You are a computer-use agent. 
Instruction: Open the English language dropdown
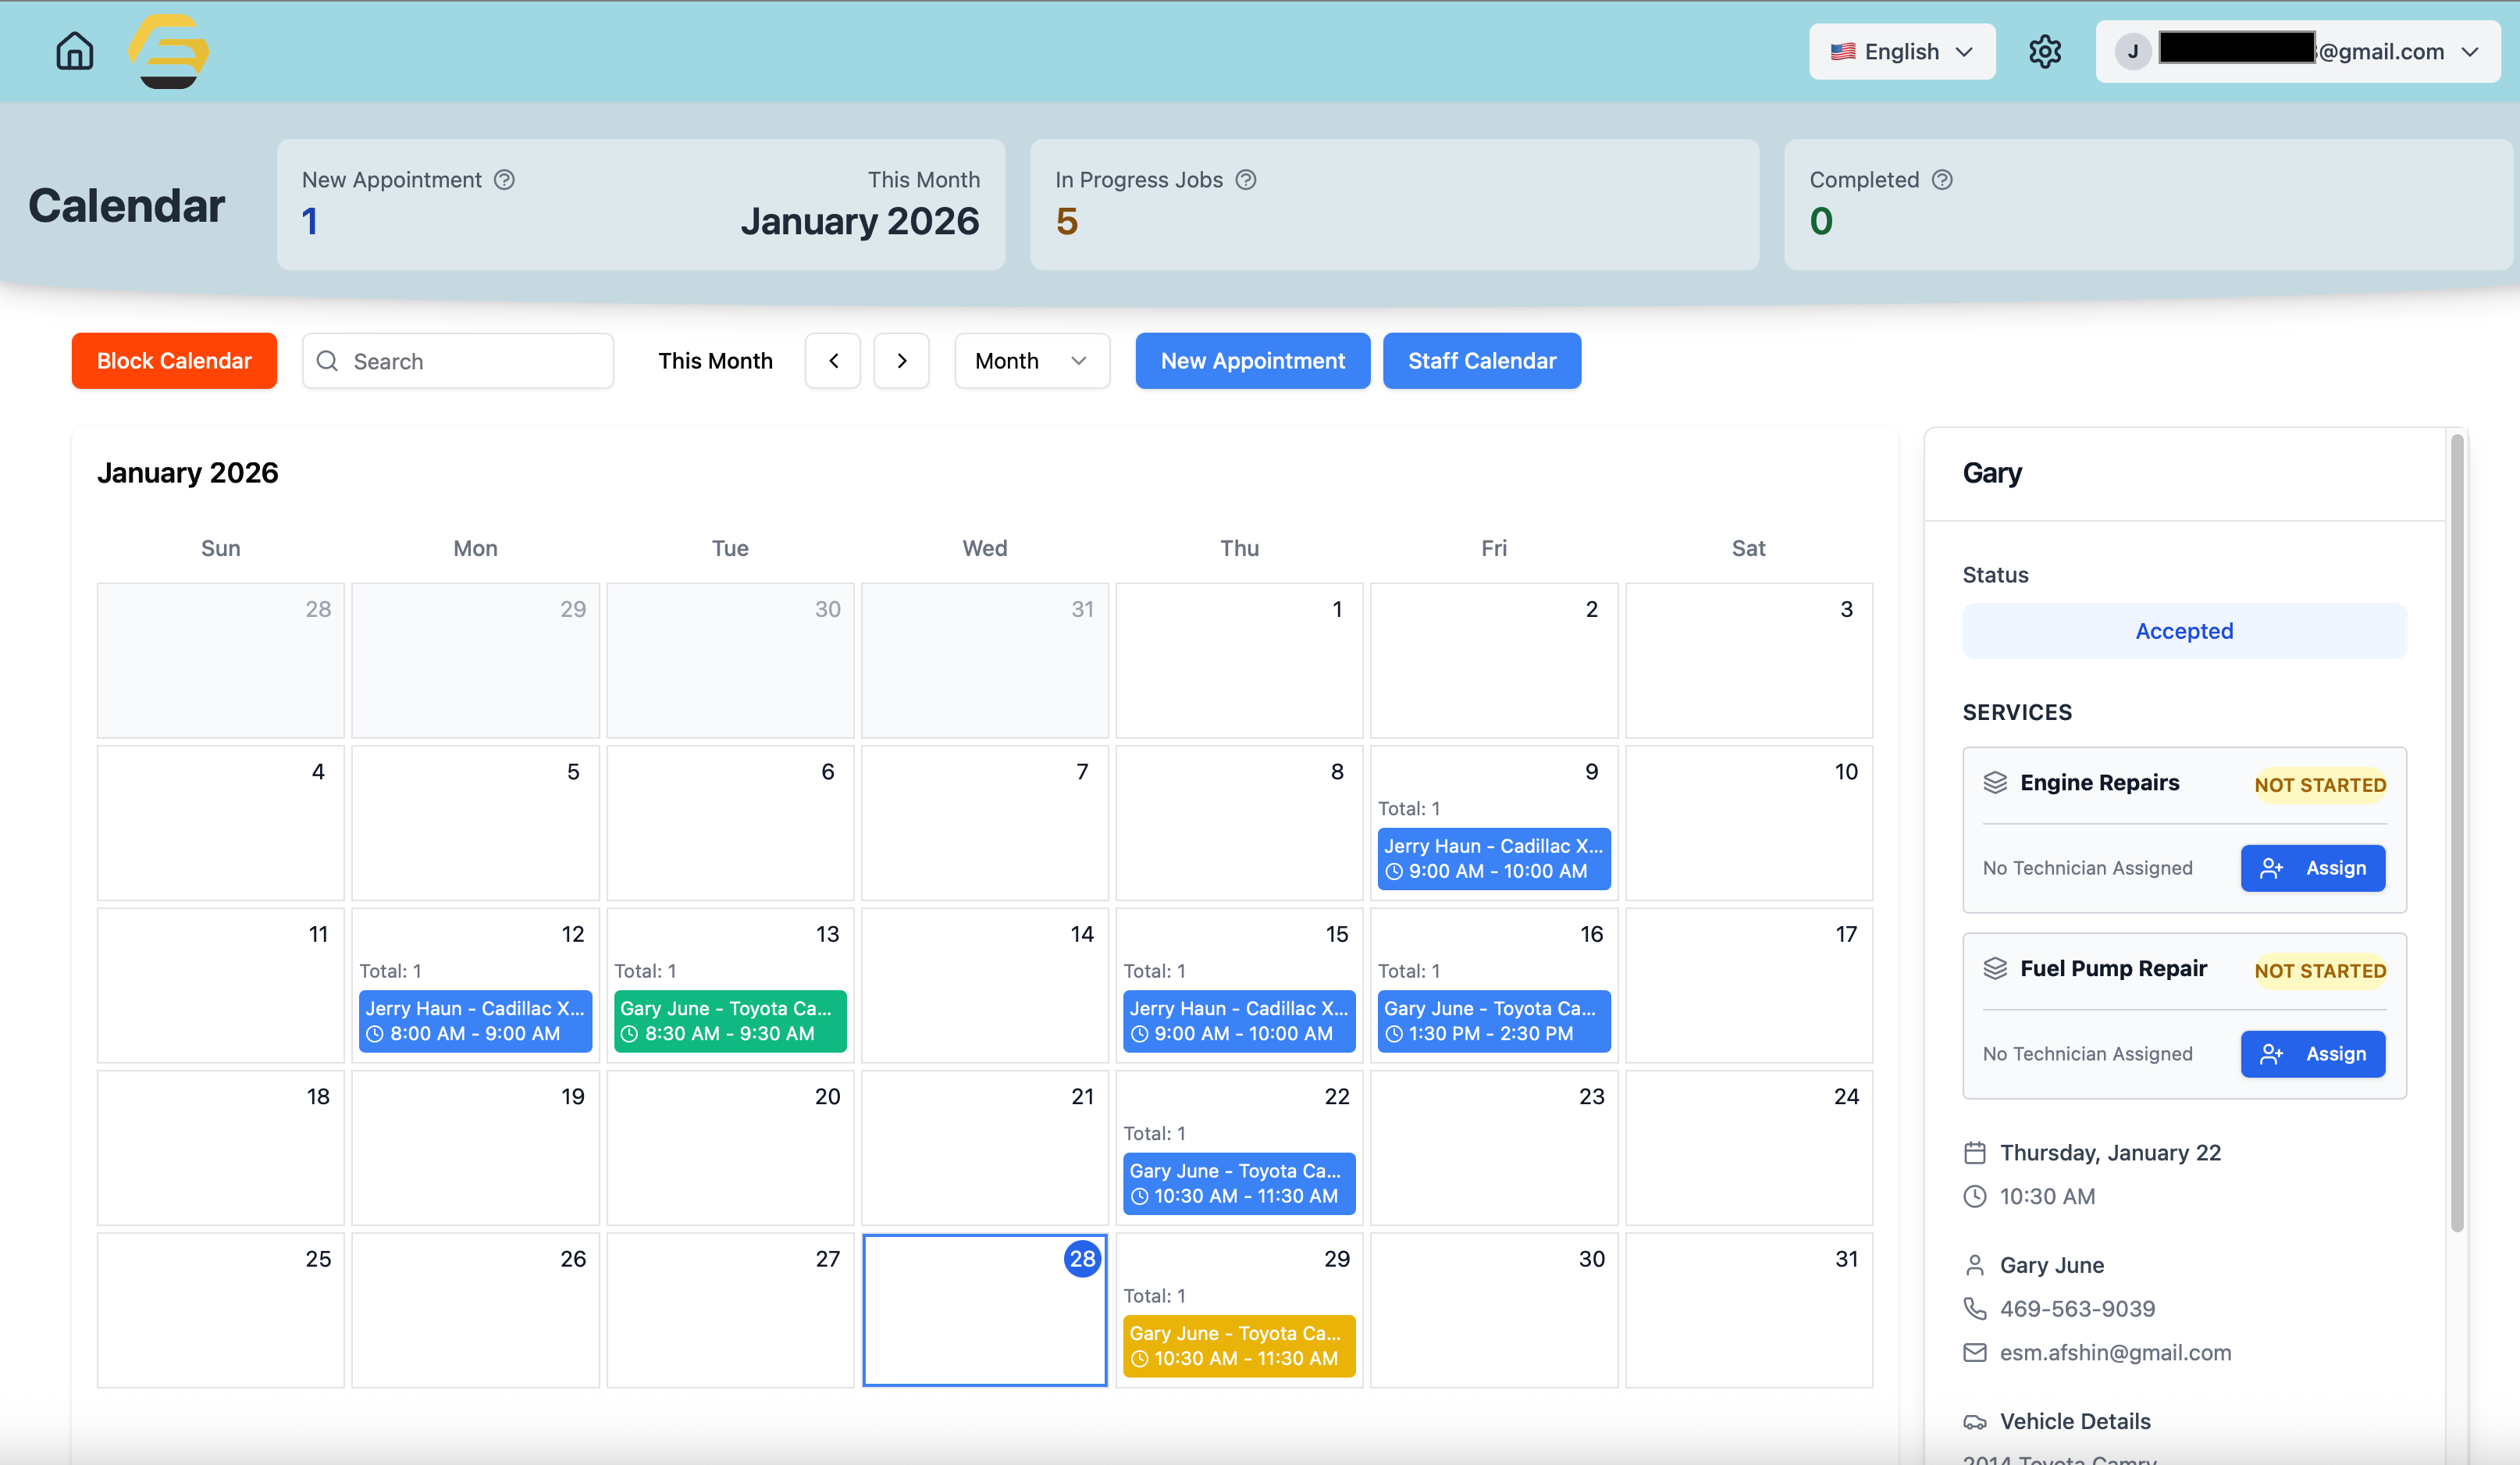point(1901,51)
